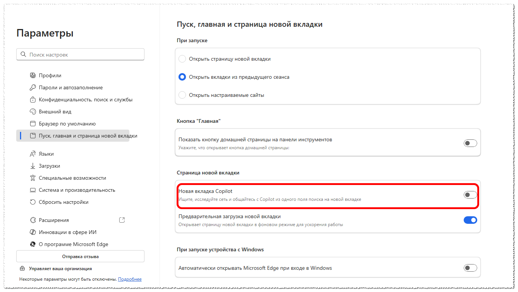This screenshot has width=518, height=292.
Task: Toggle Показать кнопку домашней страницы switch
Action: [x=470, y=143]
